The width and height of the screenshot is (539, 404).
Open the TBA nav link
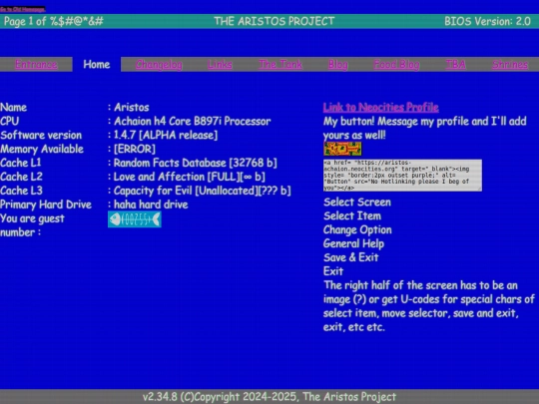click(456, 64)
